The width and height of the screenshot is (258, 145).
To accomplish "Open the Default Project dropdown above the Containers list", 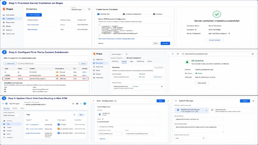I will pos(78,10).
